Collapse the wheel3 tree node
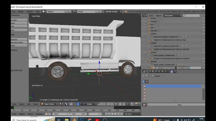 [146, 52]
